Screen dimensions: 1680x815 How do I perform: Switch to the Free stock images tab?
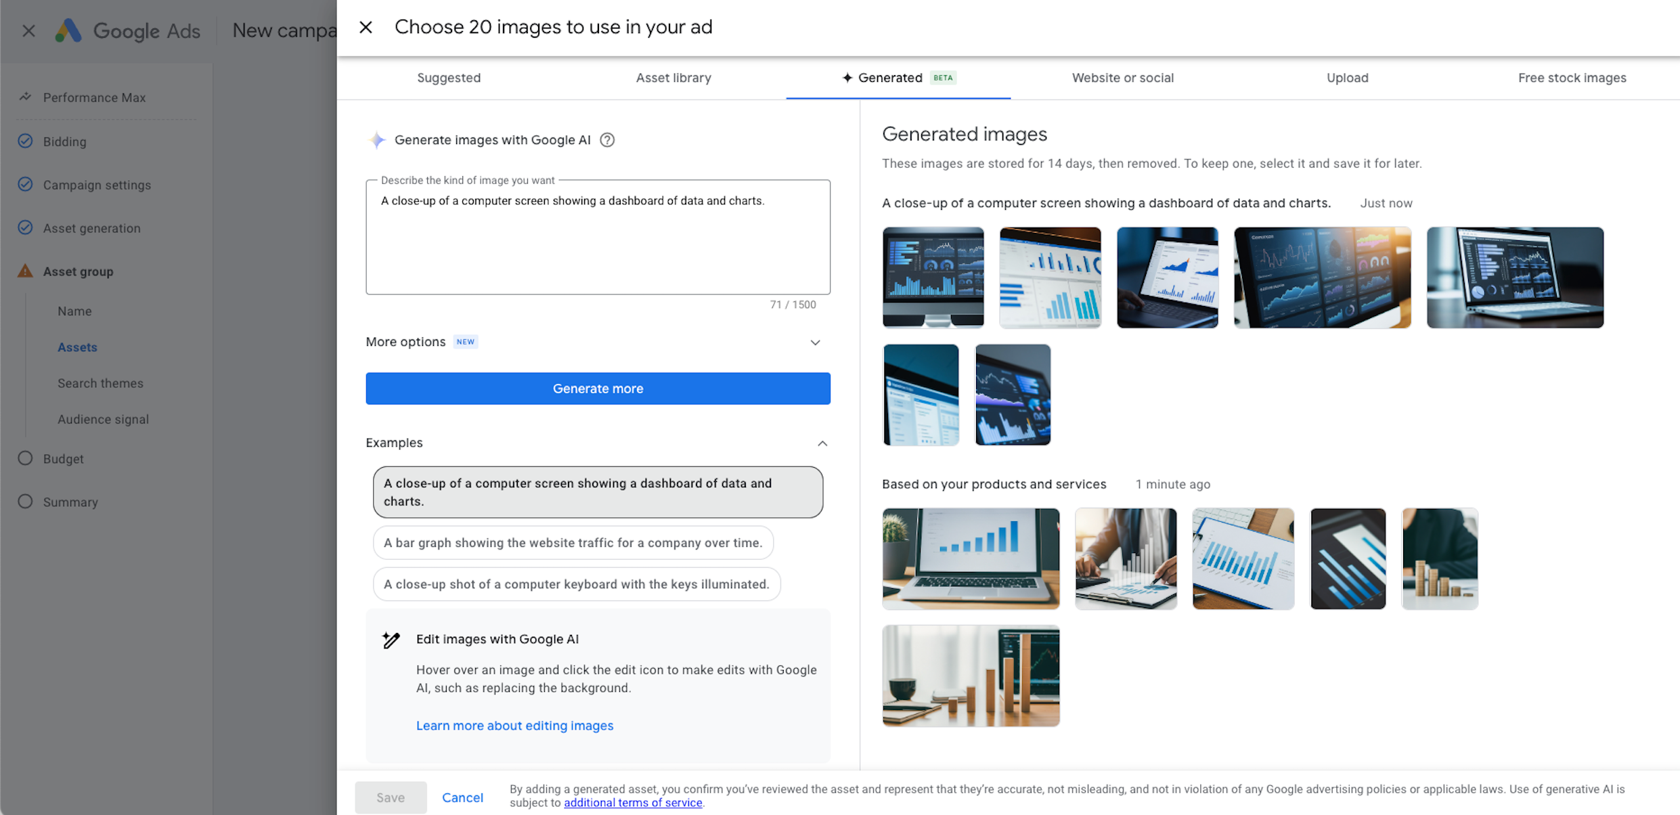[1572, 78]
